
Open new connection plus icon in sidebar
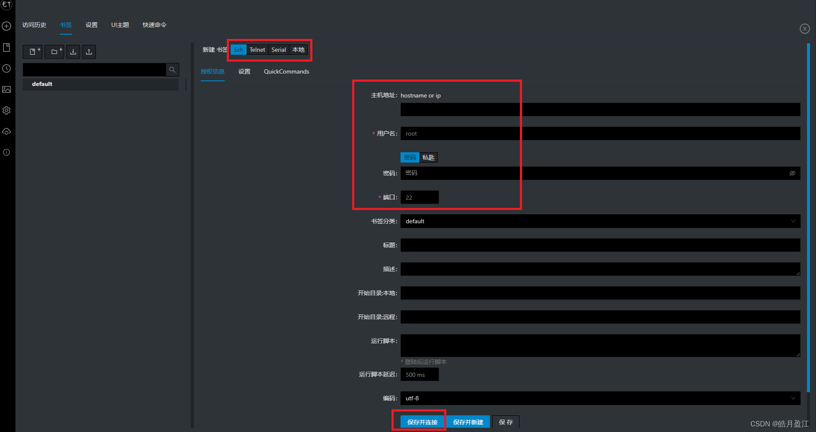tap(6, 26)
